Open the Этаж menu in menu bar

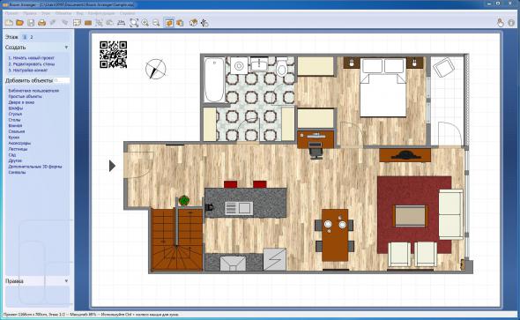coord(46,13)
